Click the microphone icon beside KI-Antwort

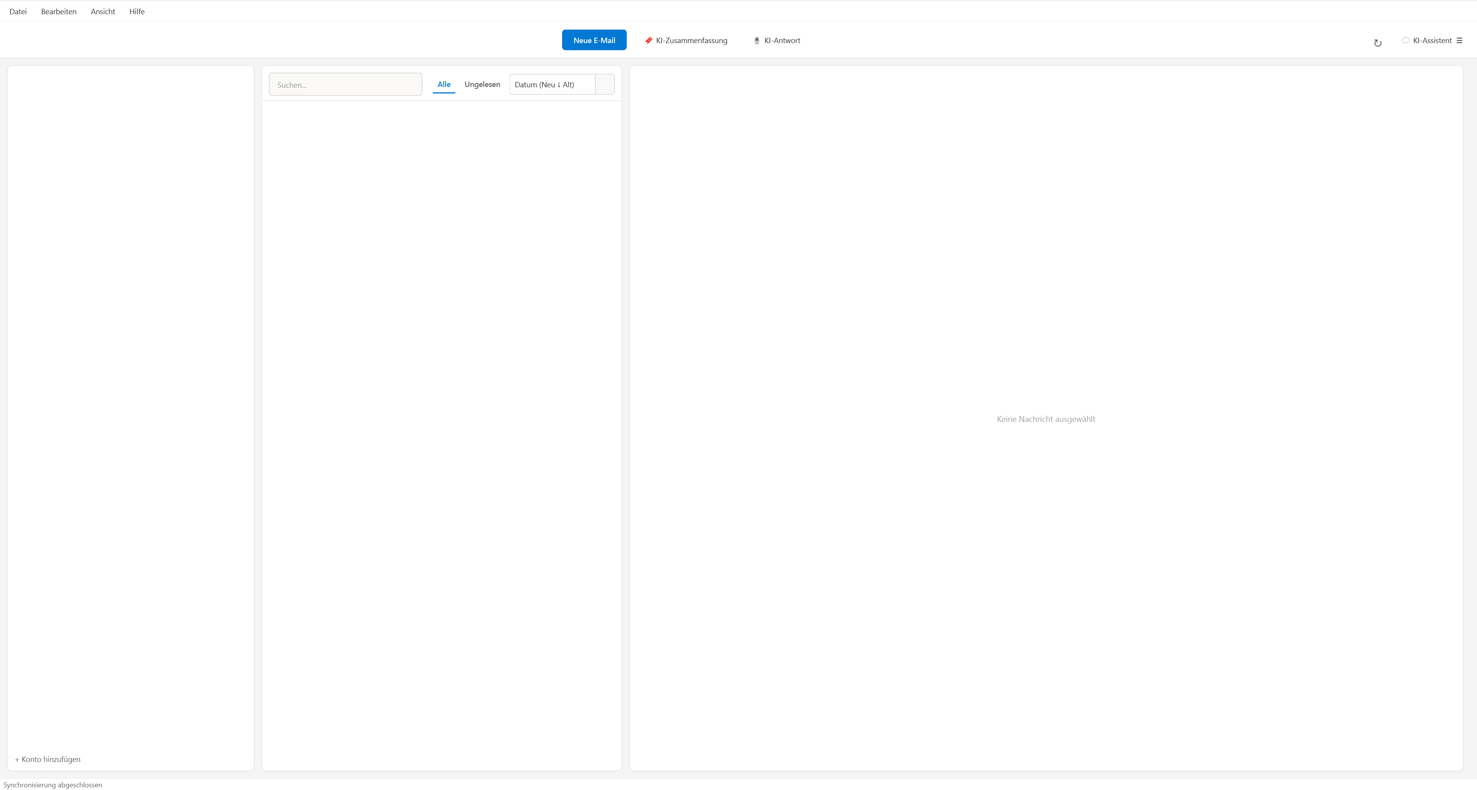click(x=757, y=40)
